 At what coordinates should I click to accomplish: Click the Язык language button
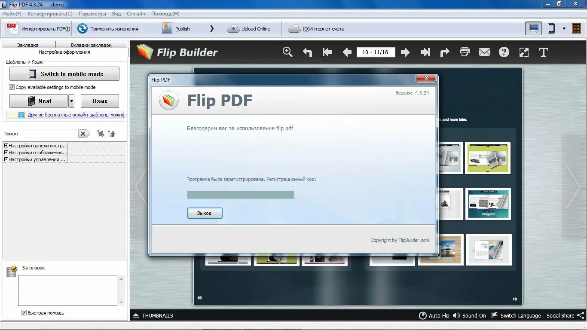(x=100, y=101)
